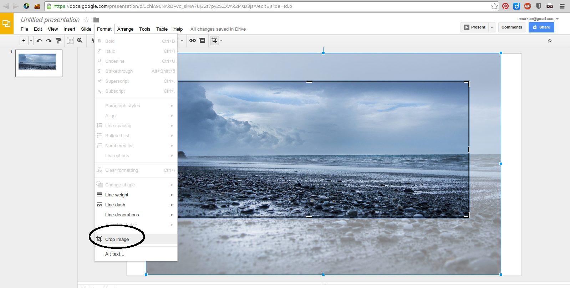Select slide 1 thumbnail in the filmstrip
Viewport: 570px width, 288px height.
39,63
